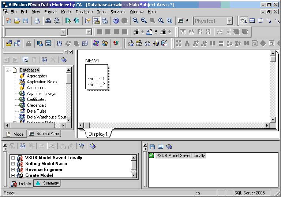Image resolution: width=281 pixels, height=197 pixels.
Task: Switch to the Summary tab
Action: coord(47,183)
